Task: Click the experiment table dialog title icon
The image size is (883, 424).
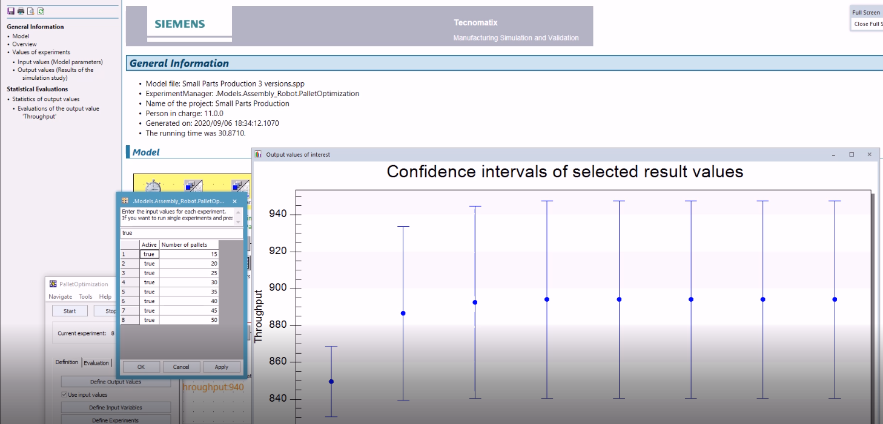Action: coord(125,201)
